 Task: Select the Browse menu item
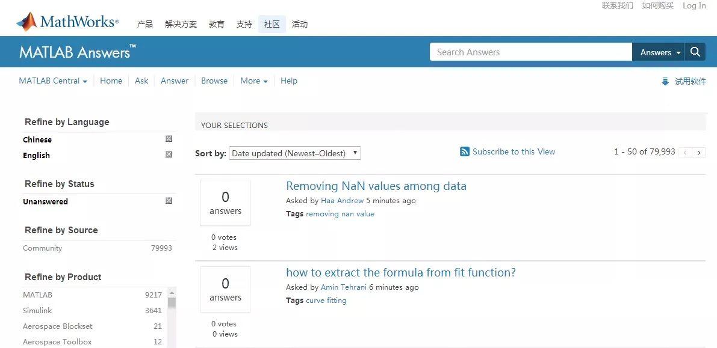[214, 81]
